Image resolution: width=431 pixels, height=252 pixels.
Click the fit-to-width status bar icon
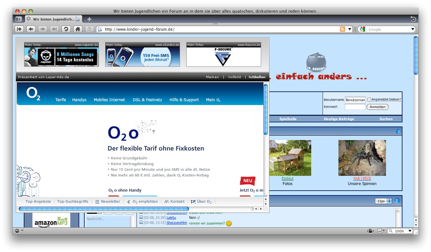(x=370, y=231)
